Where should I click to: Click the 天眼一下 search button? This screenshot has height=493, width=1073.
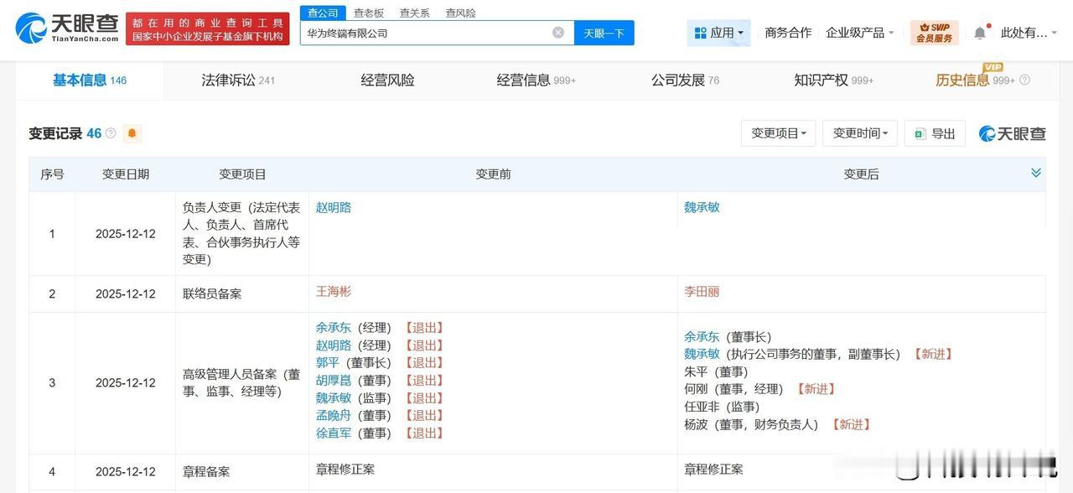point(604,33)
